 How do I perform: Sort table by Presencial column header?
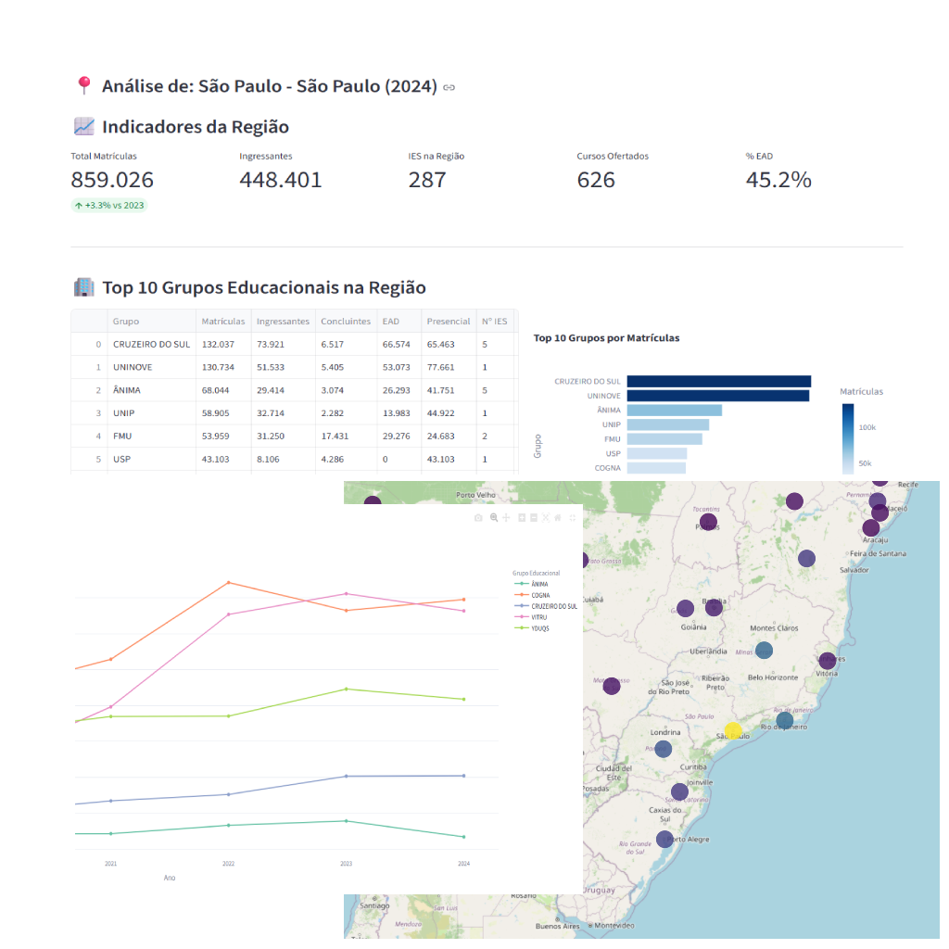pos(449,322)
